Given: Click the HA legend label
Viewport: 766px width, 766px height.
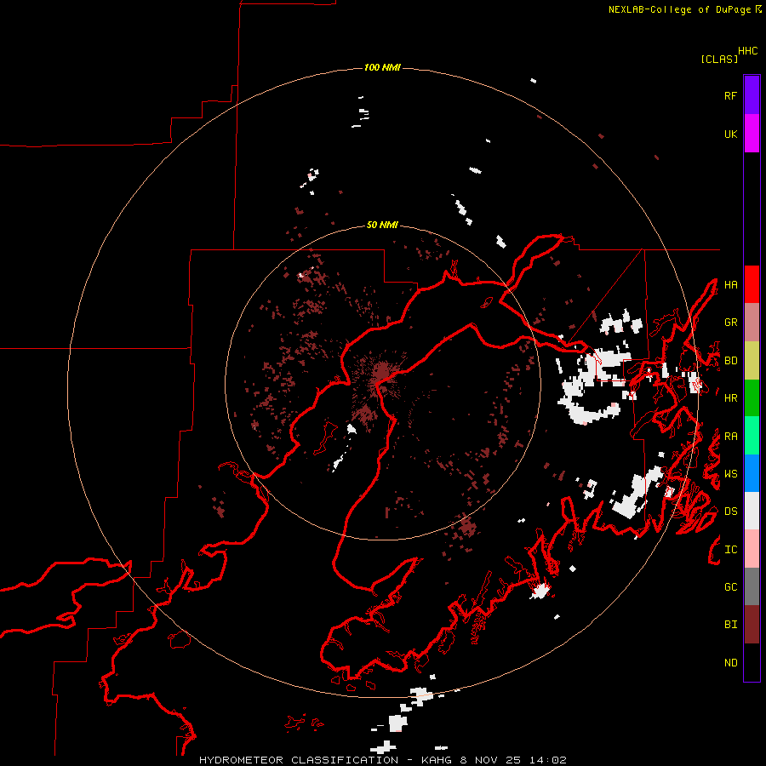Looking at the screenshot, I should (x=730, y=285).
